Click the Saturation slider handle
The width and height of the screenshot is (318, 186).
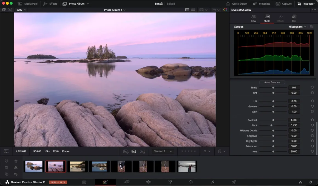[273, 146]
